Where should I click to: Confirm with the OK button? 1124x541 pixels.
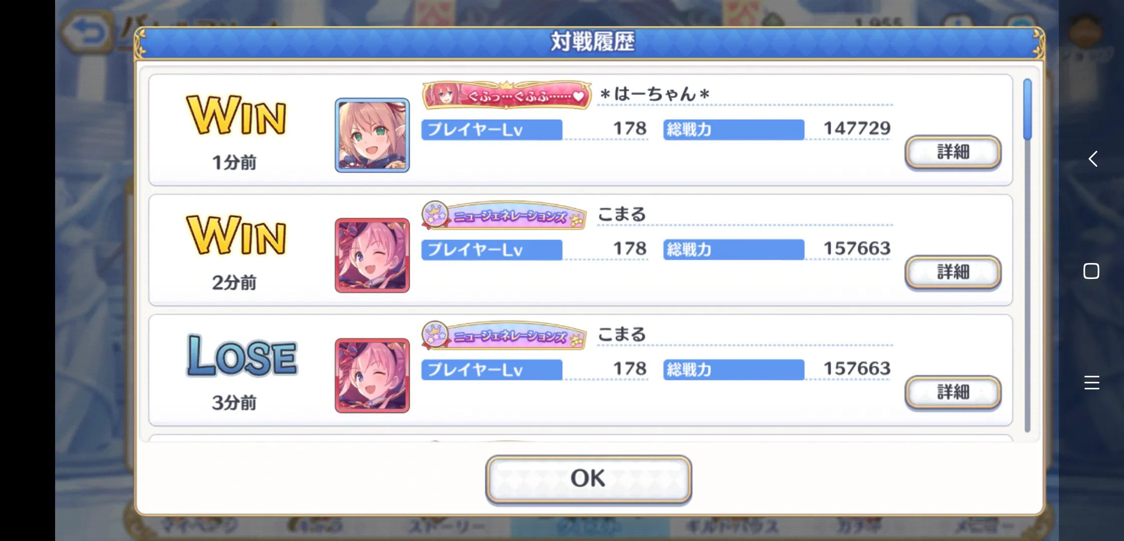pyautogui.click(x=589, y=478)
